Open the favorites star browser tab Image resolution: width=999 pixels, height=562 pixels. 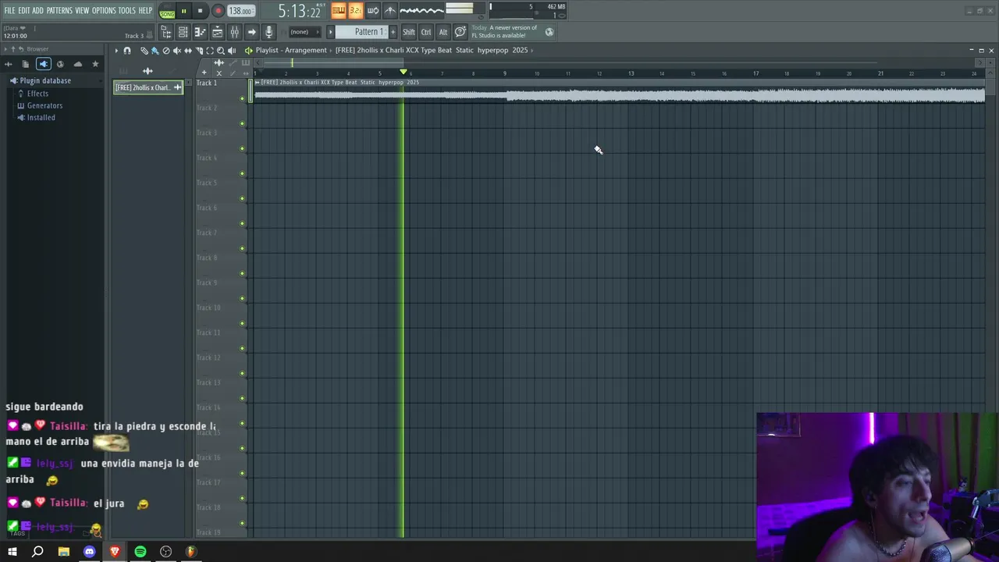pyautogui.click(x=95, y=64)
